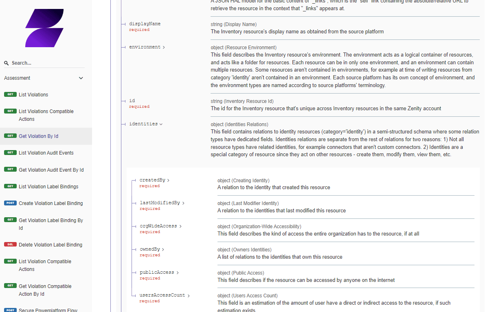Click the Zenity purple logo
492x312 pixels.
tap(44, 28)
